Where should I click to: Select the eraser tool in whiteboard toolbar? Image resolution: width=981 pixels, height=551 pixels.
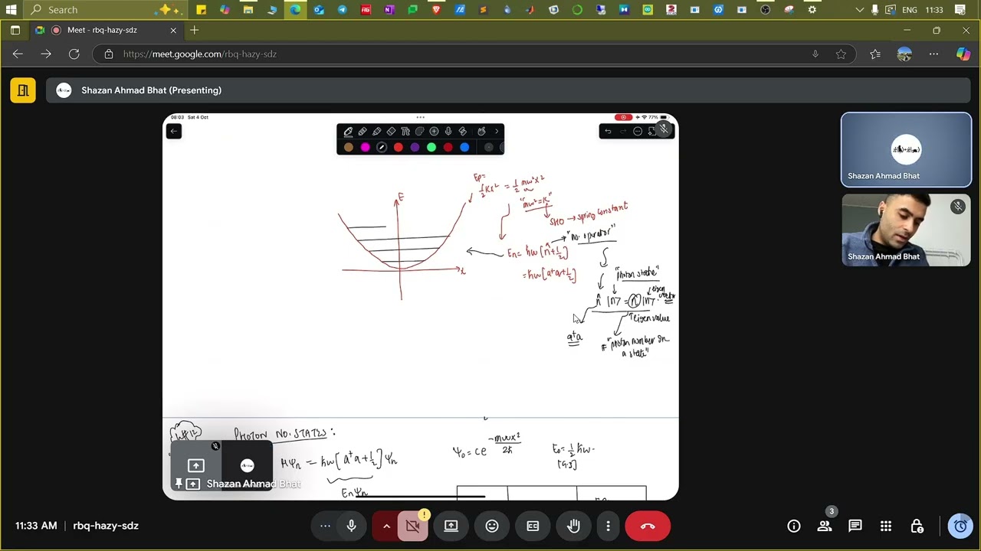pos(391,132)
